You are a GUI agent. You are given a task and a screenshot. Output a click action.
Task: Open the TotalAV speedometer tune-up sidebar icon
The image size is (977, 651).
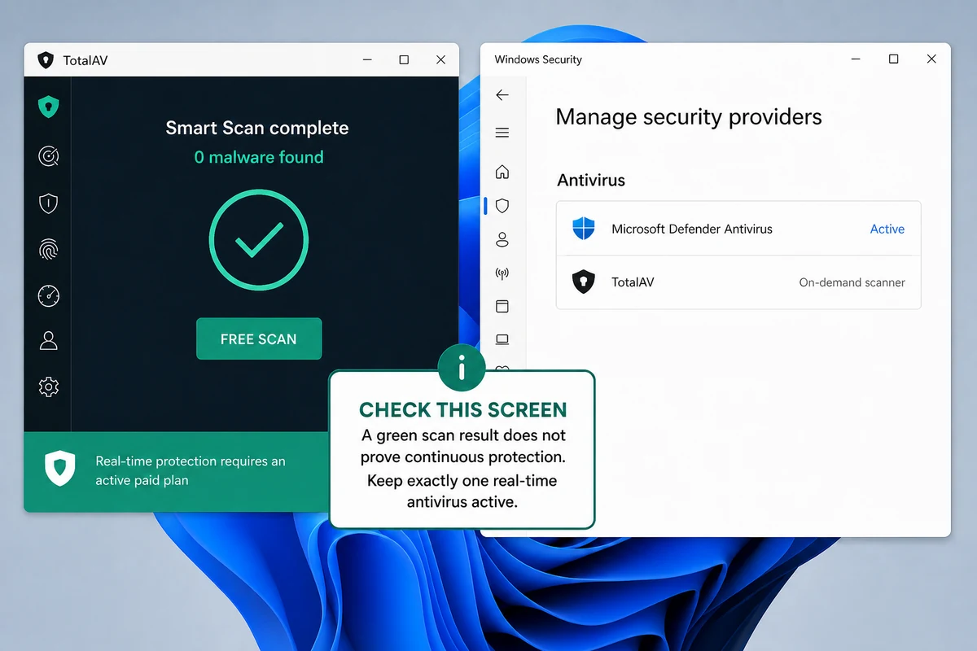(49, 295)
